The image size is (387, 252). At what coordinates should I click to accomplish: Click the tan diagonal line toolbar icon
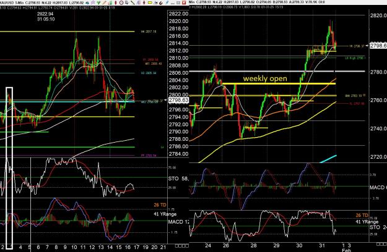104,2
